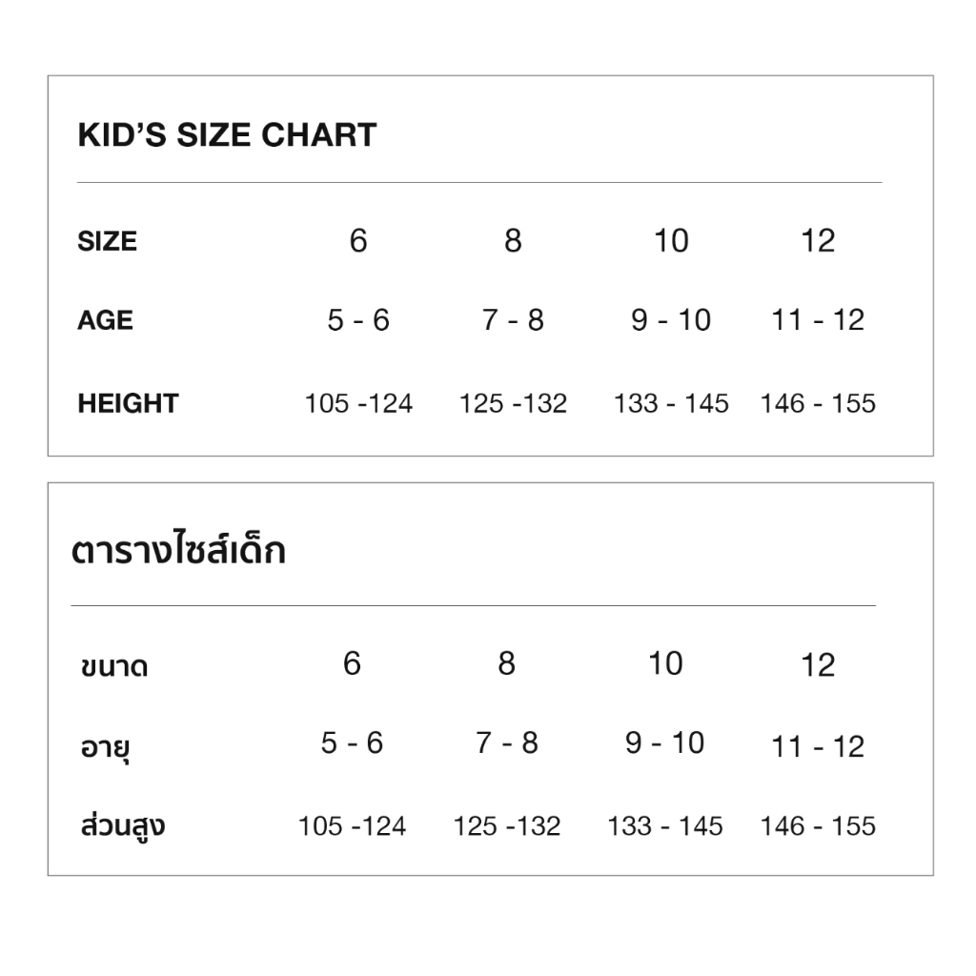Click age range 5 - 6 in English chart
The image size is (976, 976).
(358, 320)
